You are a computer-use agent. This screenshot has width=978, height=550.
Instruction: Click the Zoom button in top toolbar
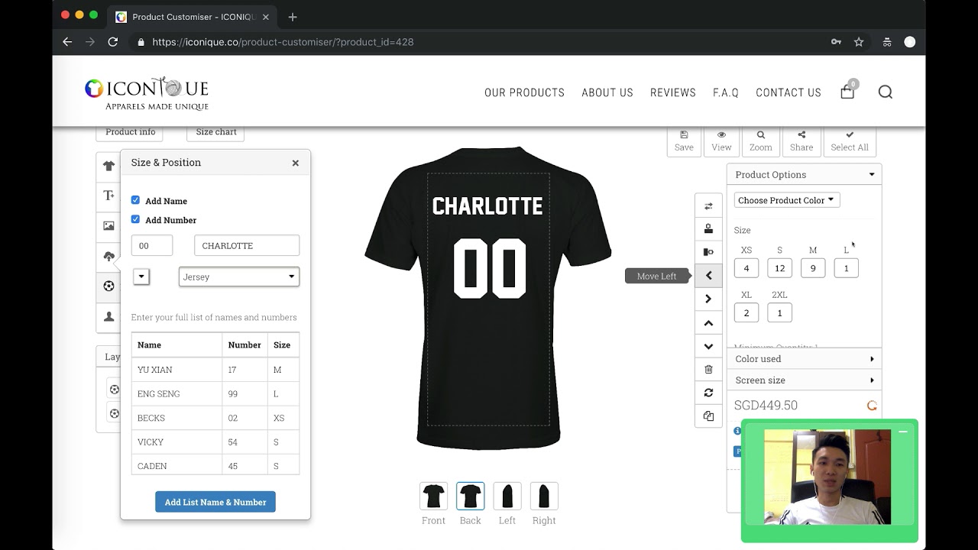(x=760, y=141)
